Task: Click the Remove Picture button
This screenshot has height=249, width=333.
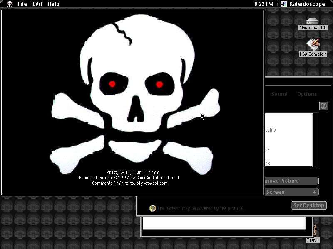Action: coord(292,181)
